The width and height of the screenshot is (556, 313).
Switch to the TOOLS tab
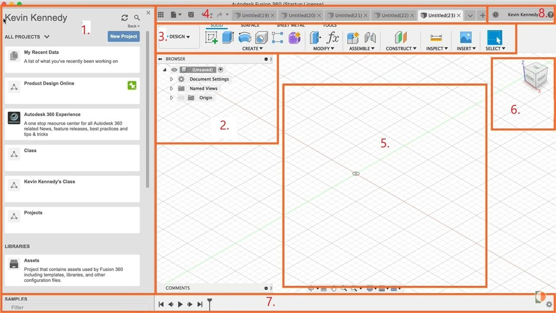tap(330, 25)
